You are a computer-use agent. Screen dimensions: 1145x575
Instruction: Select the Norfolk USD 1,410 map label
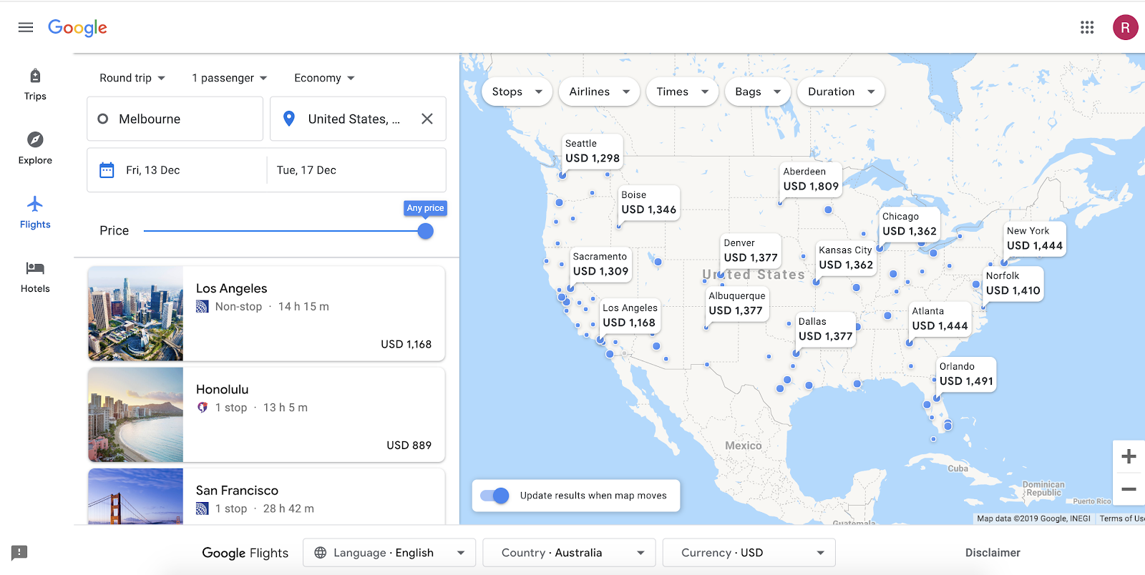(x=1013, y=283)
